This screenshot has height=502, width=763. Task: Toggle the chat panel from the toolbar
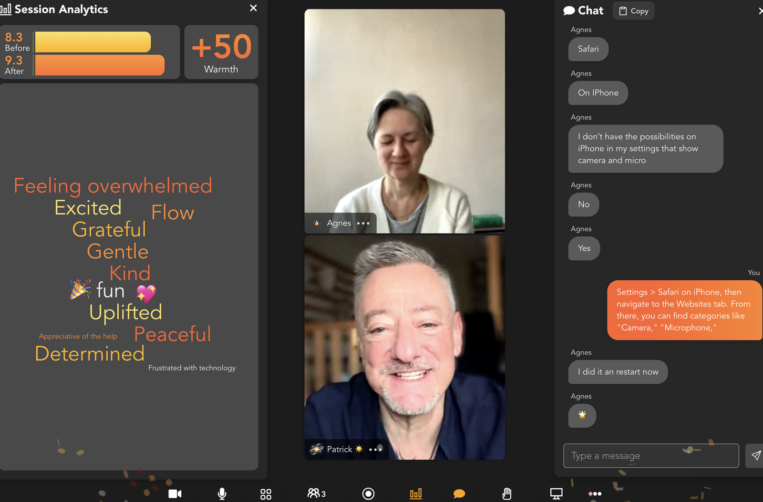[x=459, y=493]
